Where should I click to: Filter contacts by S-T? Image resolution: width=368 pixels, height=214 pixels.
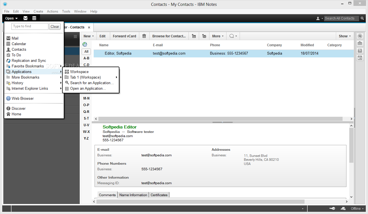86,118
